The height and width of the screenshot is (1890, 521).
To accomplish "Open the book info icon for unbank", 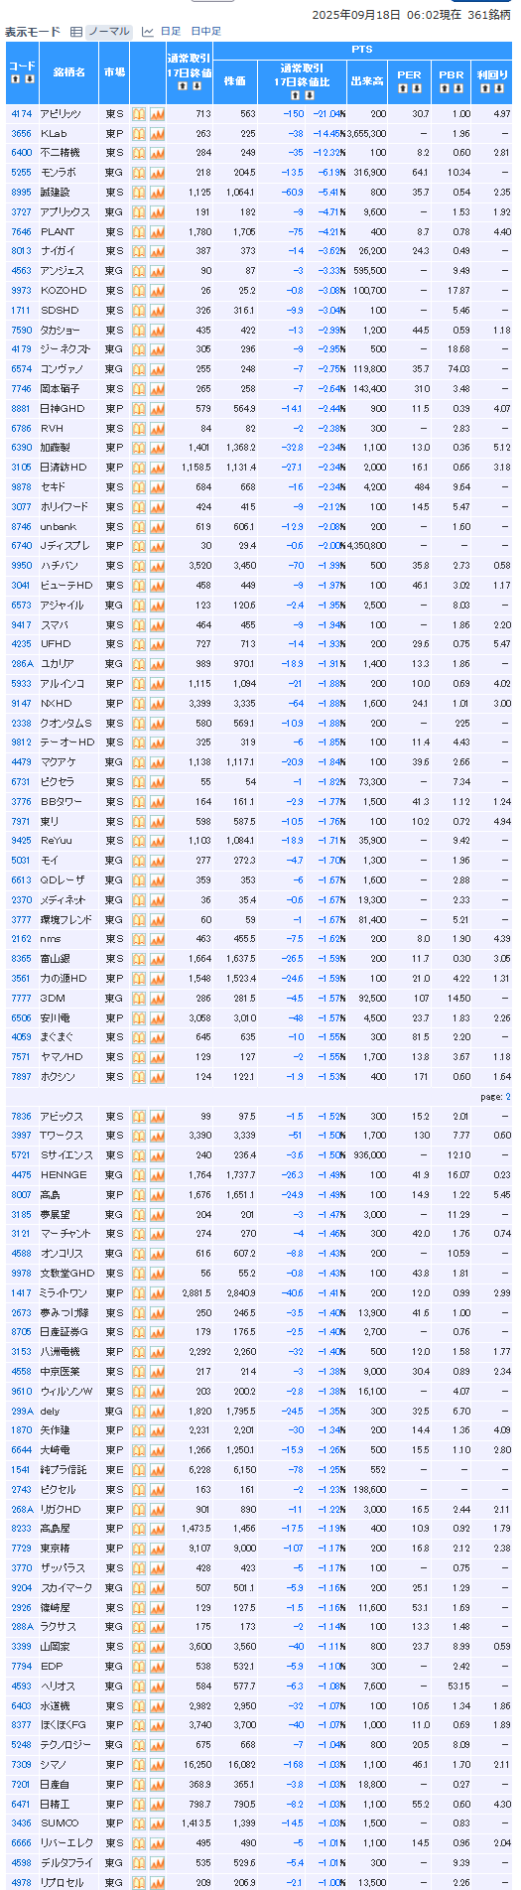I will (x=139, y=526).
